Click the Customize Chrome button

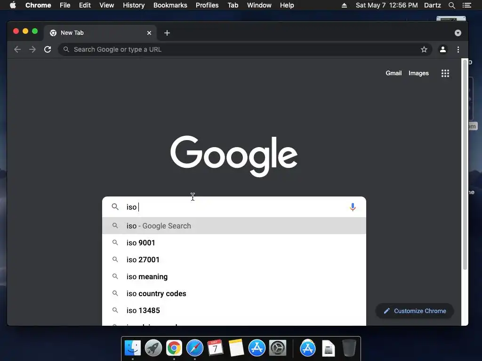pos(415,311)
